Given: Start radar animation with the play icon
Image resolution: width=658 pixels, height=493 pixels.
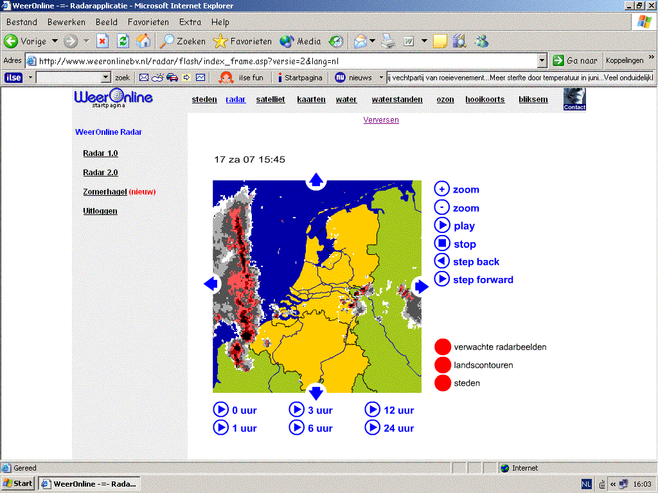Looking at the screenshot, I should pyautogui.click(x=441, y=225).
